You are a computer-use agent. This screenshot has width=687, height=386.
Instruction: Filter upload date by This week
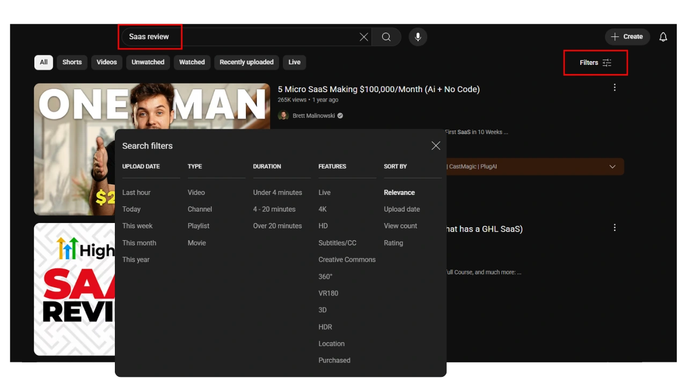[x=137, y=226]
